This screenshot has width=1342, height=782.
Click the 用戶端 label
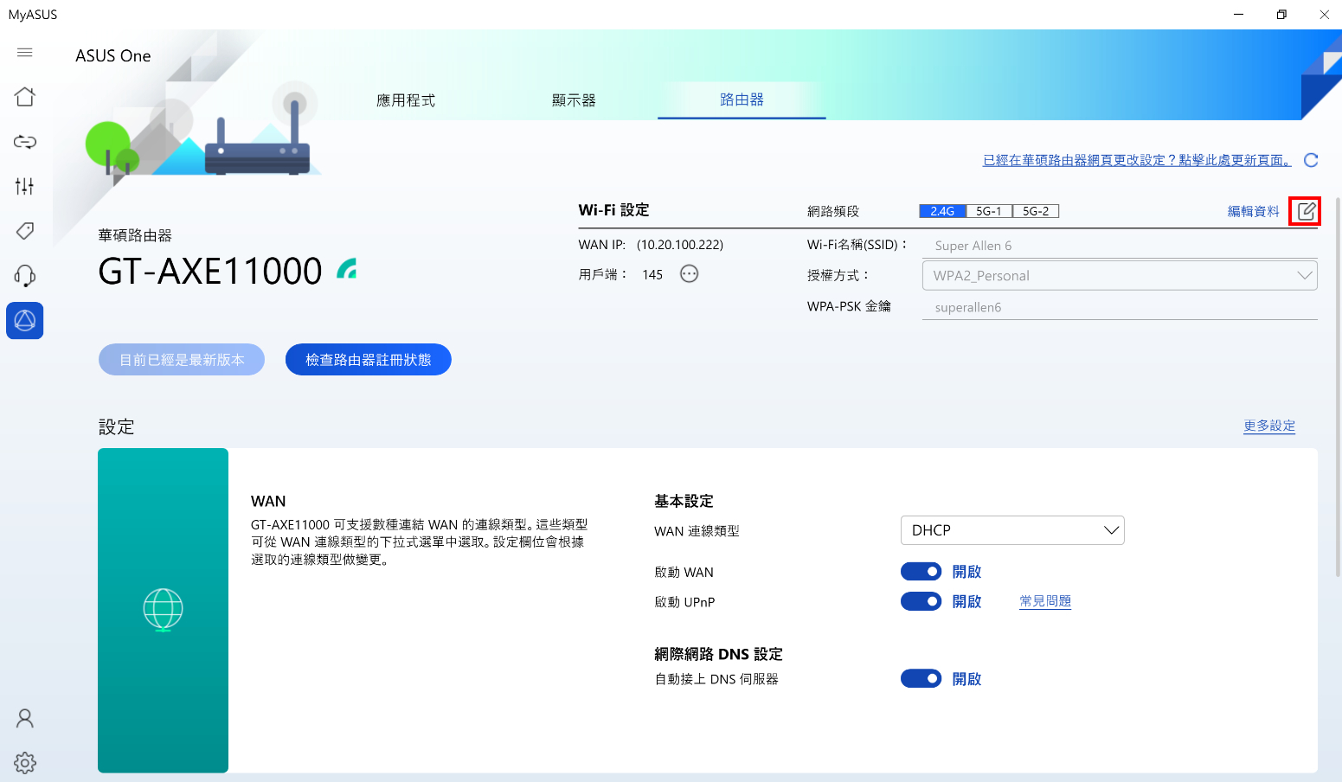click(603, 274)
